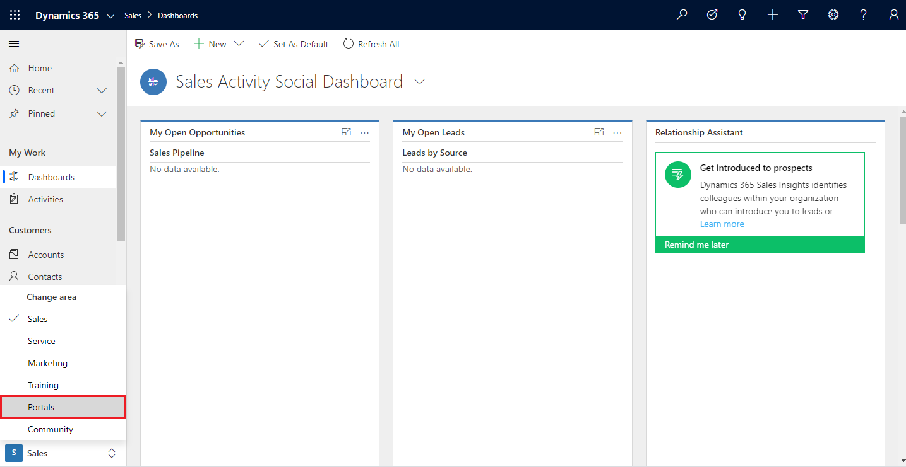Open more options for My Open Leads

coord(617,133)
